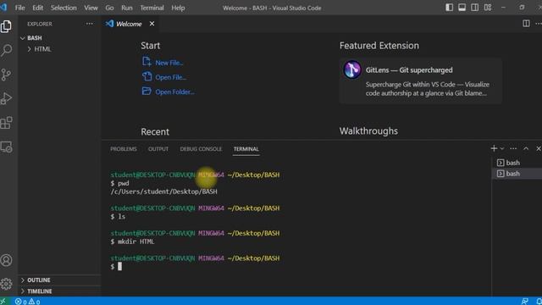542x305 pixels.
Task: Split the editor right
Action: (526, 24)
